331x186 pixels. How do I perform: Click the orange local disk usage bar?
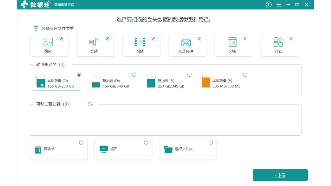(x=206, y=82)
